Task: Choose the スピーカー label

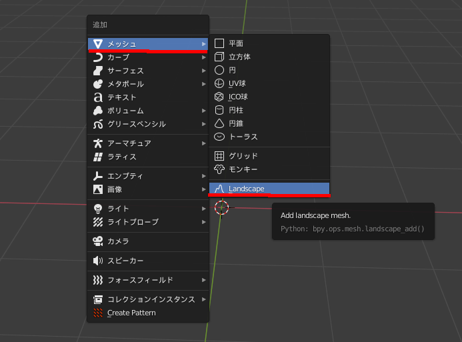Action: 125,261
